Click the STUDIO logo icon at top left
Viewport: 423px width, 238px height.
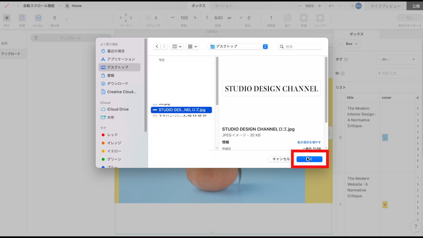coord(7,6)
